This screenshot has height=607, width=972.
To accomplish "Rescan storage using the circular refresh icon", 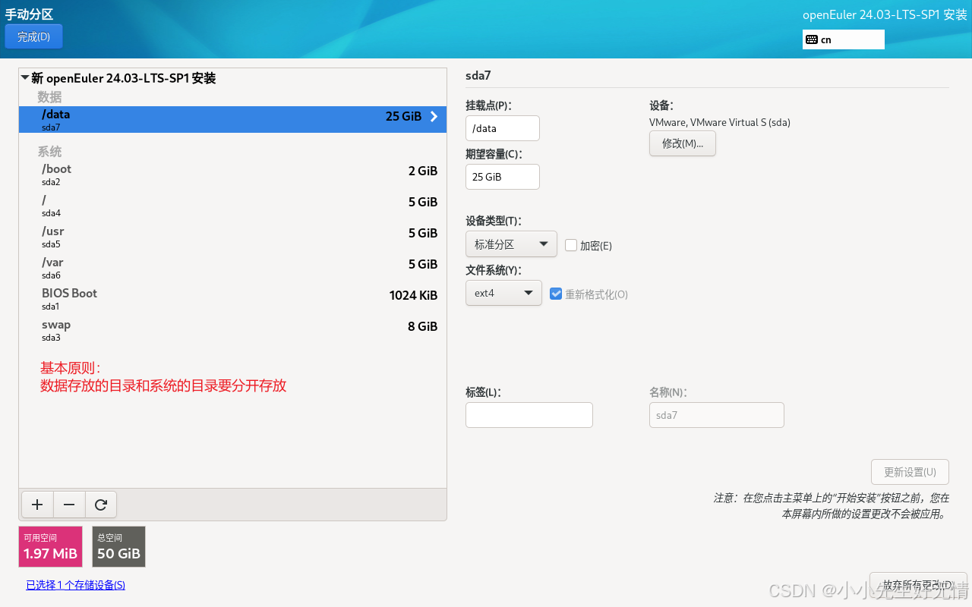I will click(x=101, y=504).
